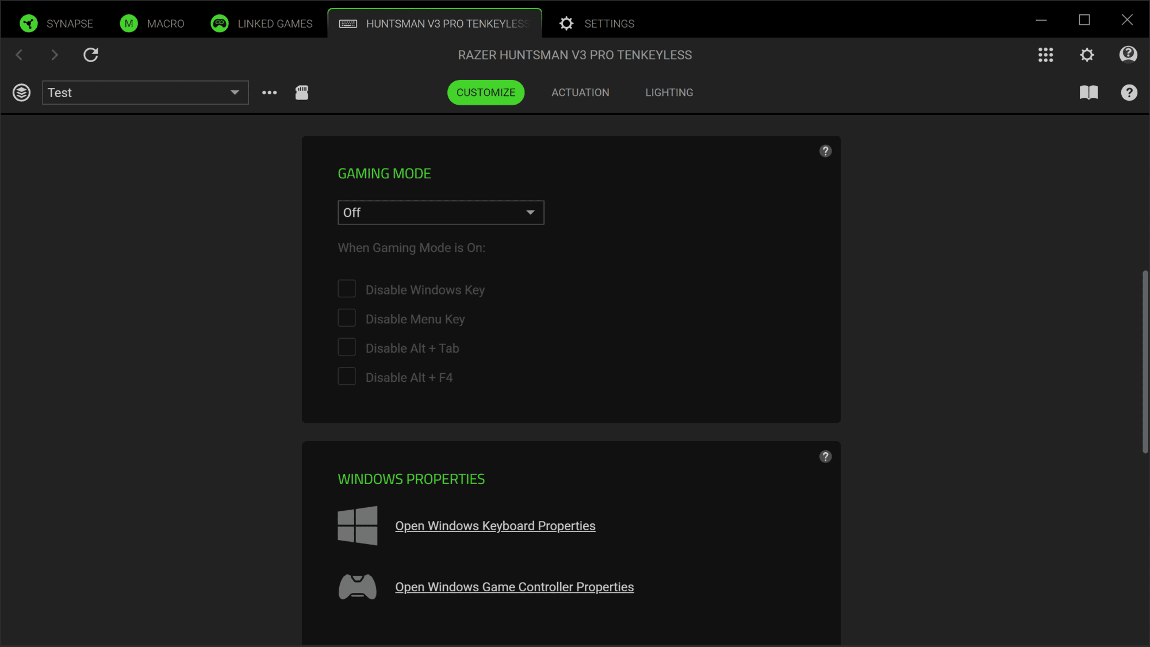Switch to the Lighting tab
The width and height of the screenshot is (1150, 647).
tap(669, 93)
